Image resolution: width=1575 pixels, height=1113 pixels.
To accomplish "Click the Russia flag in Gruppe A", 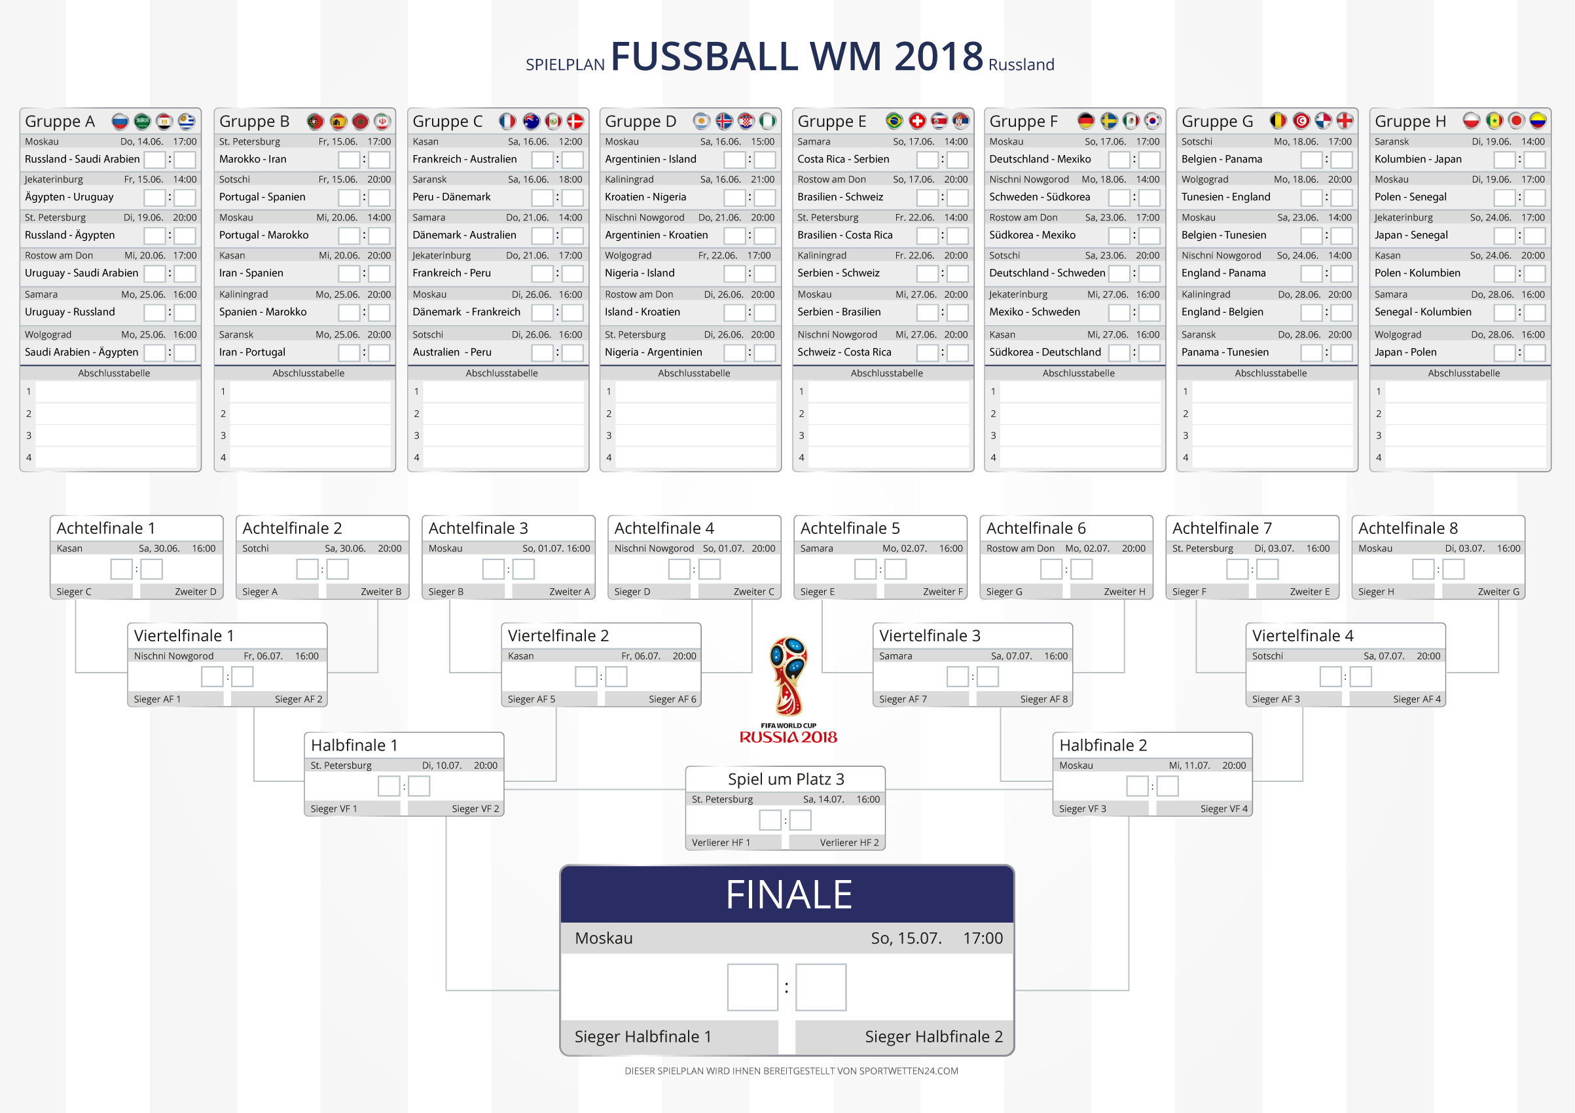I will (120, 122).
